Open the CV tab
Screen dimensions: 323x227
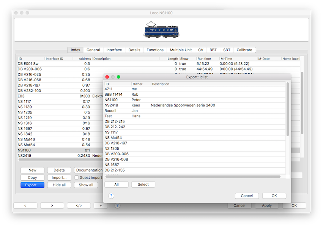click(x=200, y=50)
